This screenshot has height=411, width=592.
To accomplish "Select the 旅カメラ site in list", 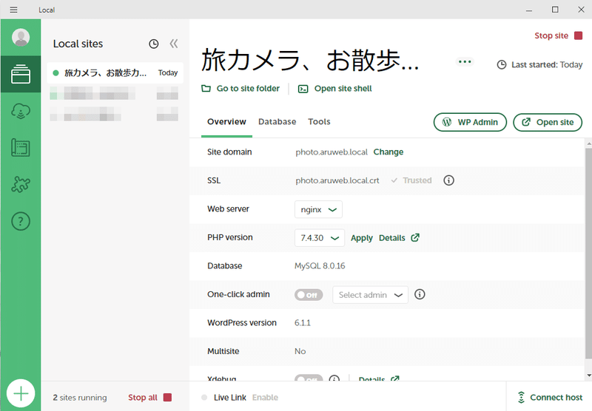I will [115, 72].
